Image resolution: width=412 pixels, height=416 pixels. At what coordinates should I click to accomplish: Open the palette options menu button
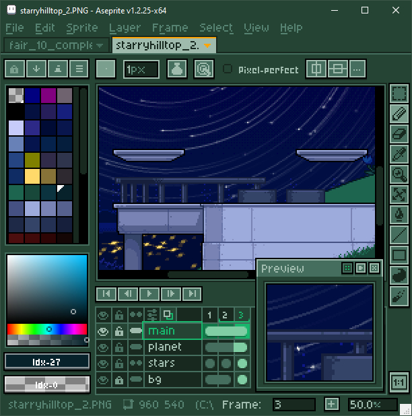click(x=79, y=69)
